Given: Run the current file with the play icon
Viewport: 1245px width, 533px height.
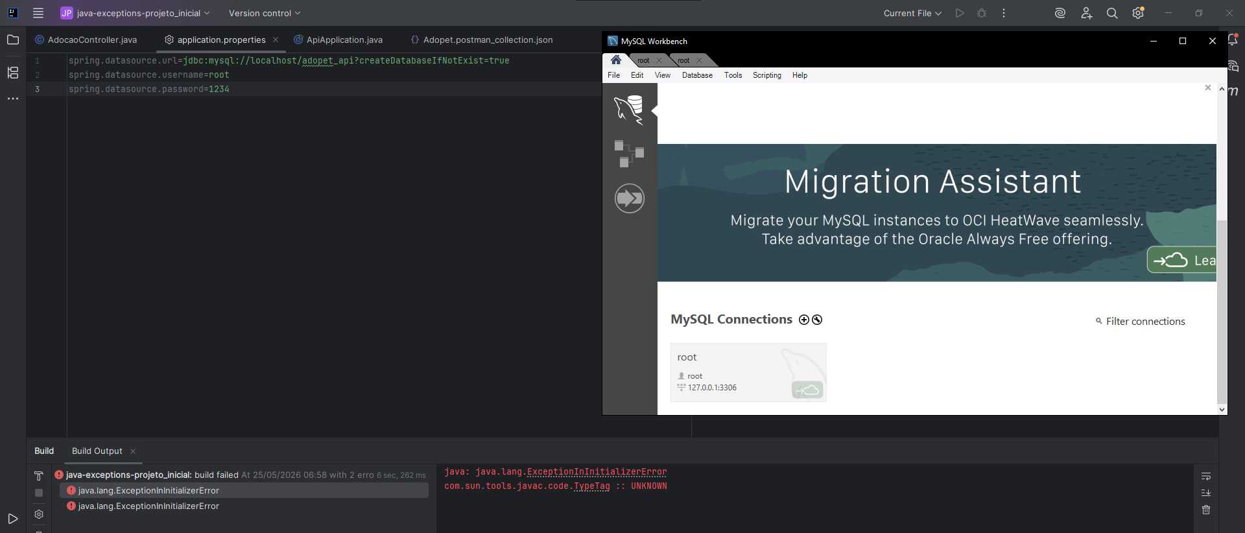Looking at the screenshot, I should tap(960, 13).
